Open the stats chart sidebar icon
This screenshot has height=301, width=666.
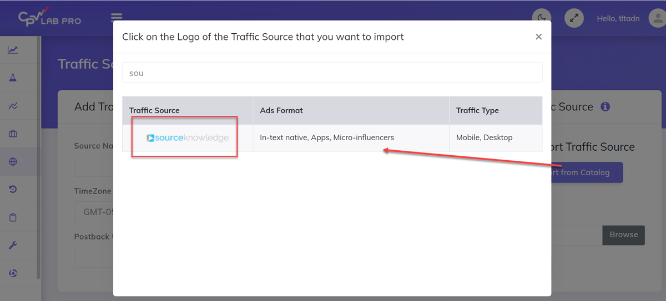pyautogui.click(x=13, y=50)
